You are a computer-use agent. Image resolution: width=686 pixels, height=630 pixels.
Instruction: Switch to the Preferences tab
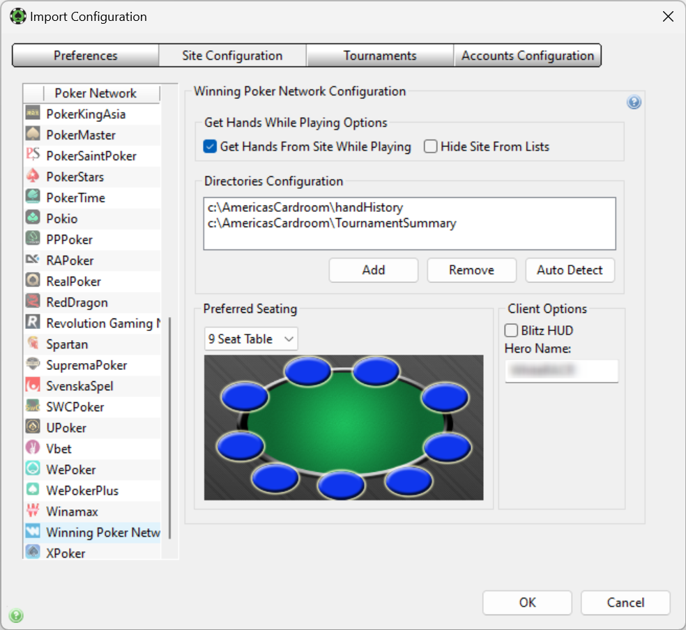(x=85, y=56)
